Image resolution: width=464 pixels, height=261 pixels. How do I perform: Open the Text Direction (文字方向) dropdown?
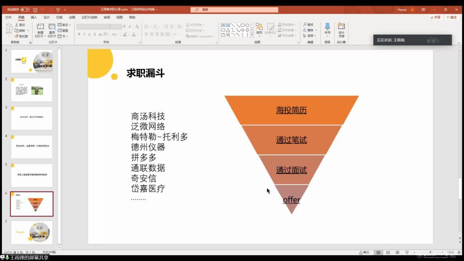point(195,25)
